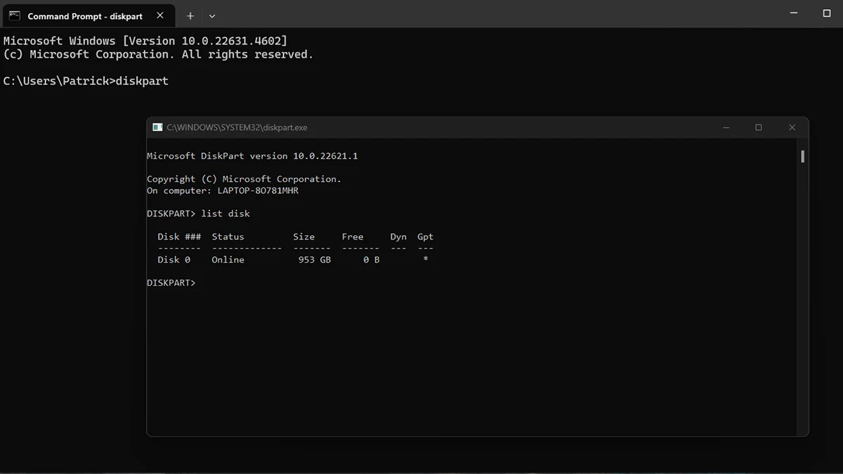The width and height of the screenshot is (843, 474).
Task: Close the Command Prompt - diskpart tab
Action: click(159, 15)
